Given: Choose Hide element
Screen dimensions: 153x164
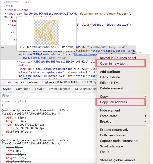Looking at the screenshot, I should (x=110, y=111).
